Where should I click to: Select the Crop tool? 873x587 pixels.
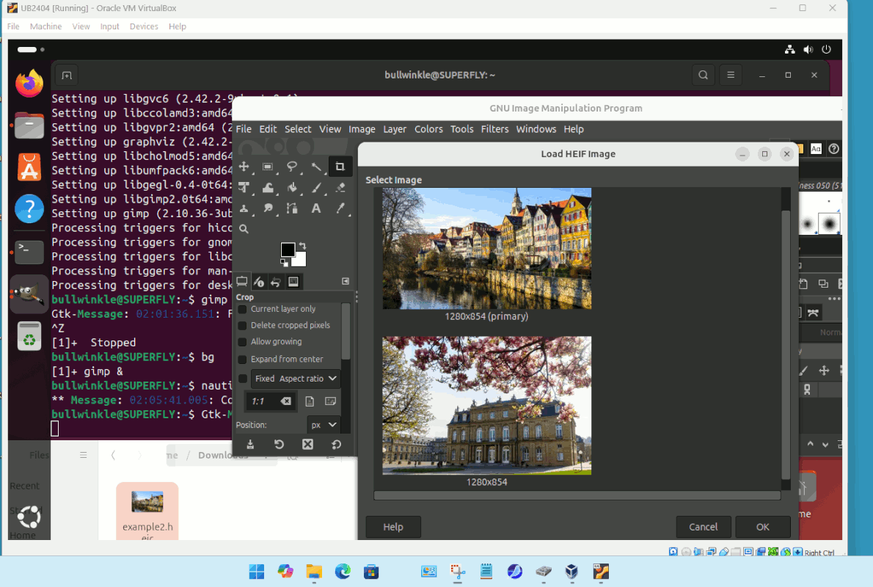click(340, 167)
